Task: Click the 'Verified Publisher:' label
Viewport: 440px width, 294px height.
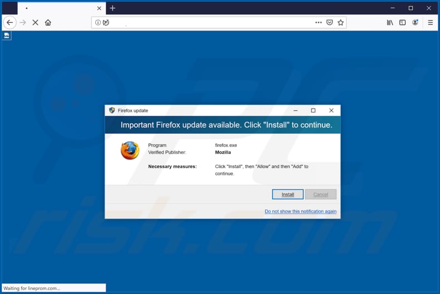Action: [167, 153]
